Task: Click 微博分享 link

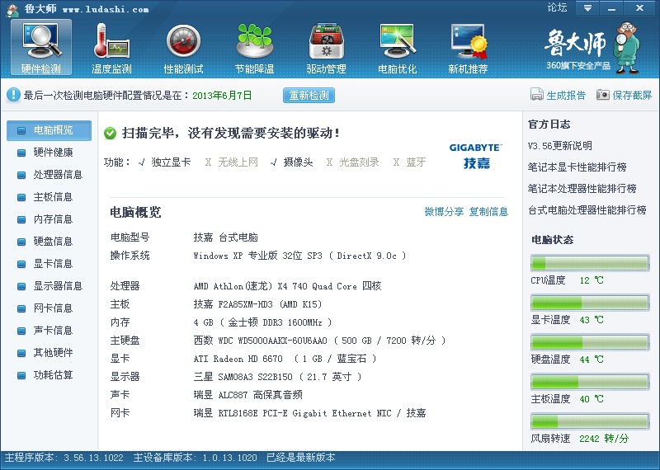Action: point(444,212)
